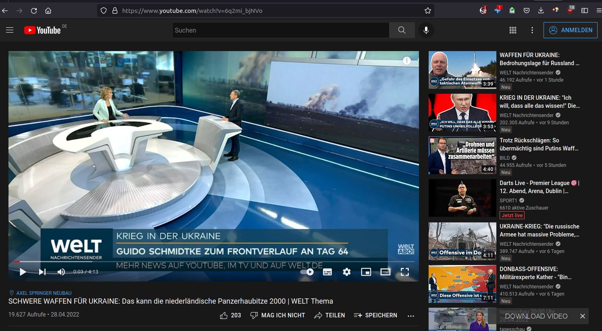Go back in the browser

(5, 11)
